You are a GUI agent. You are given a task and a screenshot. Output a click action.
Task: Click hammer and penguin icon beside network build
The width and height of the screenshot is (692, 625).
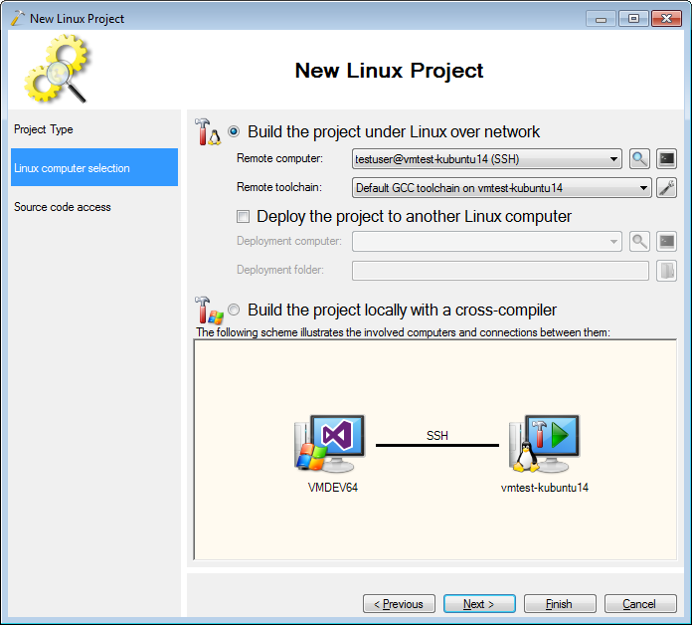[208, 131]
